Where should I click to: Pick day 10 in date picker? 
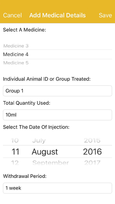click(x=15, y=140)
